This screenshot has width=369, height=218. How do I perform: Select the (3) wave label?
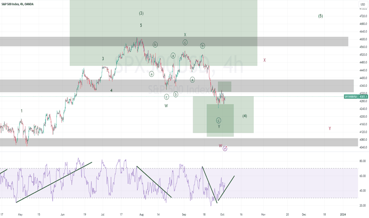pos(141,13)
